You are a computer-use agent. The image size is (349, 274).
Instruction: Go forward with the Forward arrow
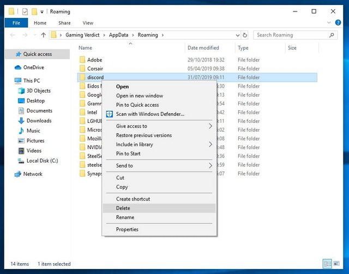tap(25, 35)
